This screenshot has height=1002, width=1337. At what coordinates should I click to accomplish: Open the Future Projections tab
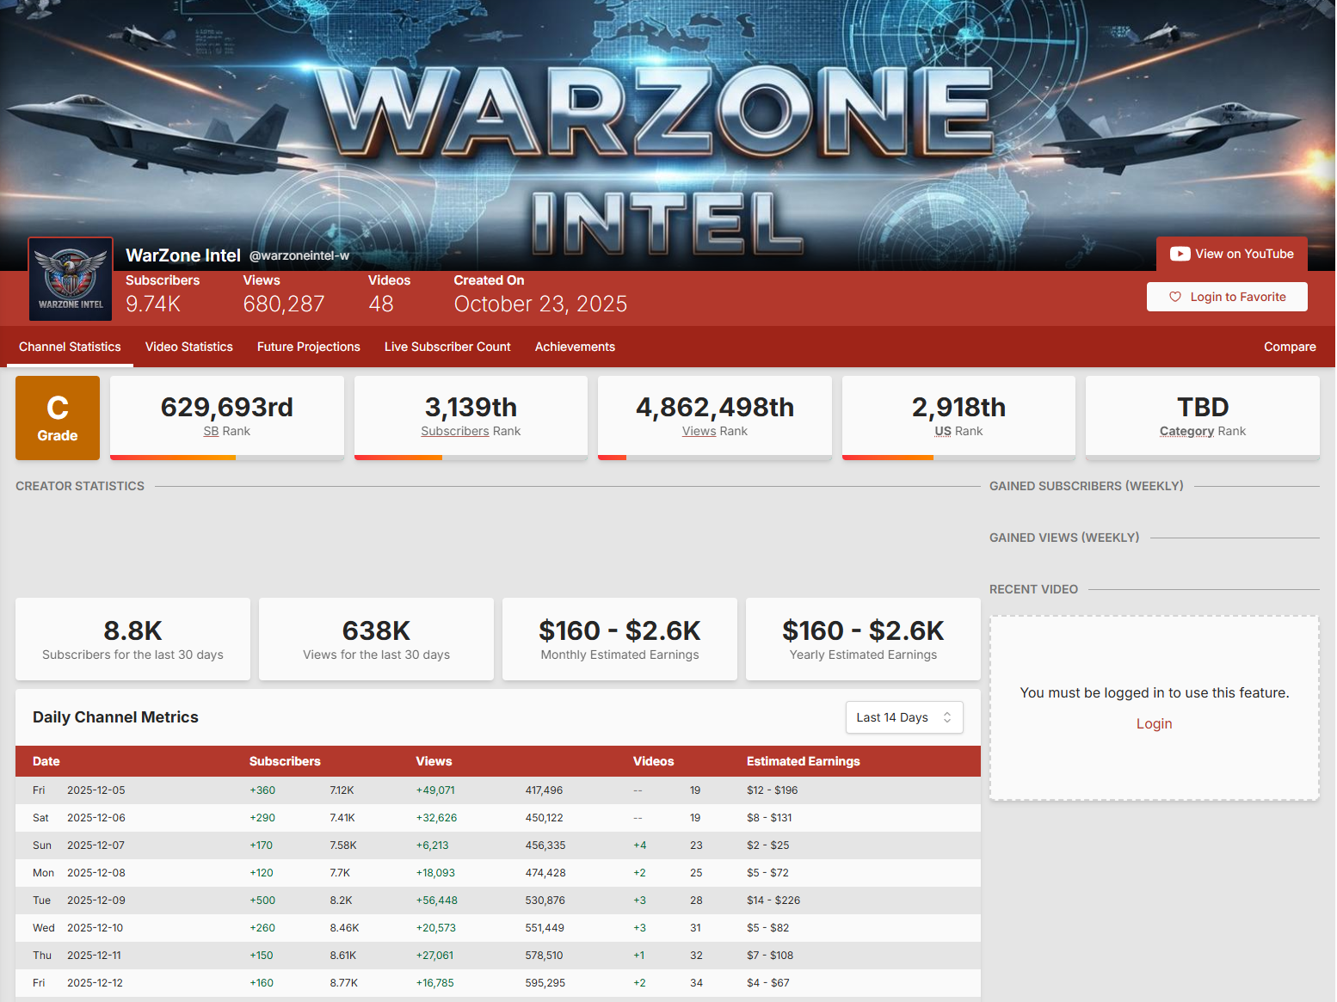pos(309,347)
